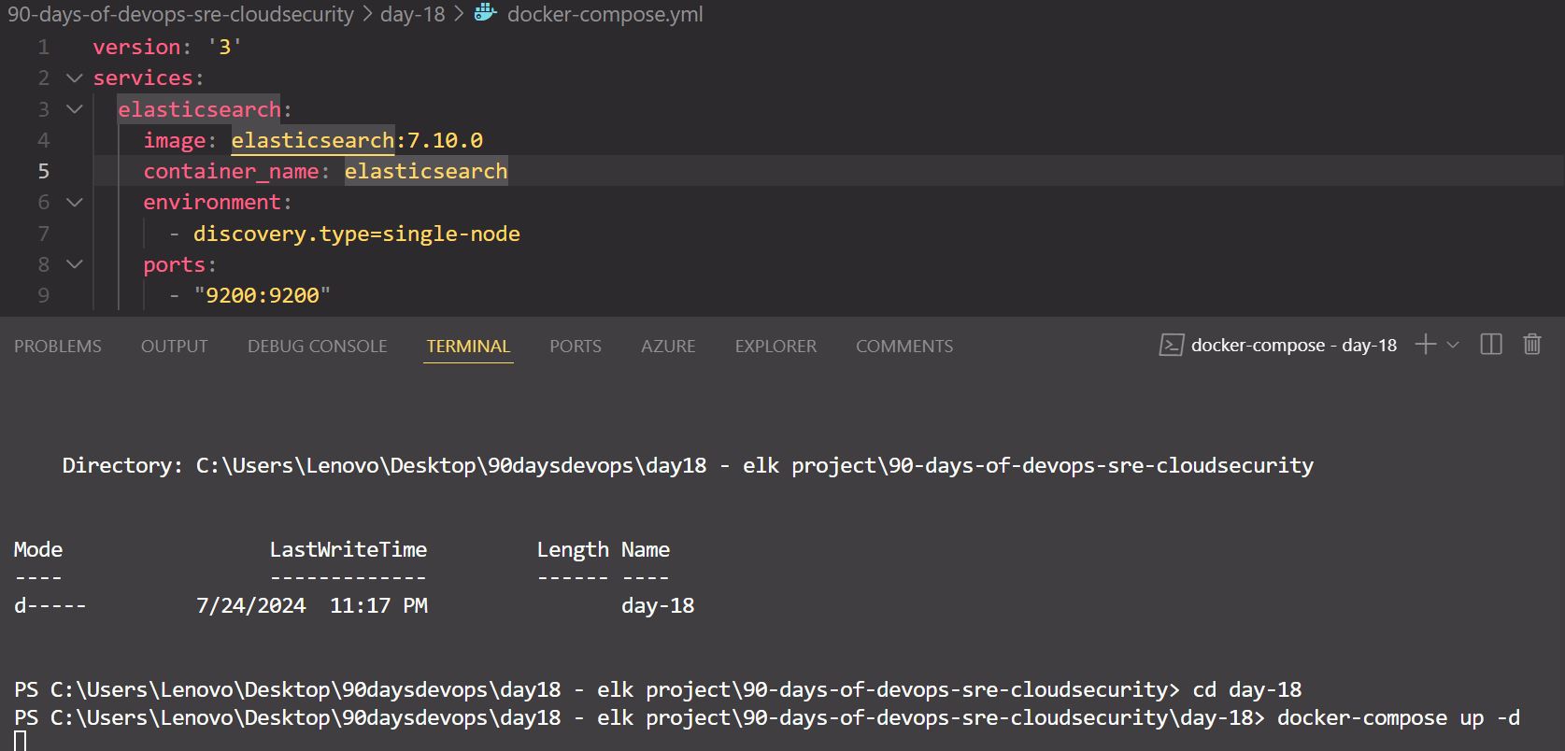This screenshot has width=1565, height=751.
Task: Click day-18 directory name in terminal listing
Action: coord(658,605)
